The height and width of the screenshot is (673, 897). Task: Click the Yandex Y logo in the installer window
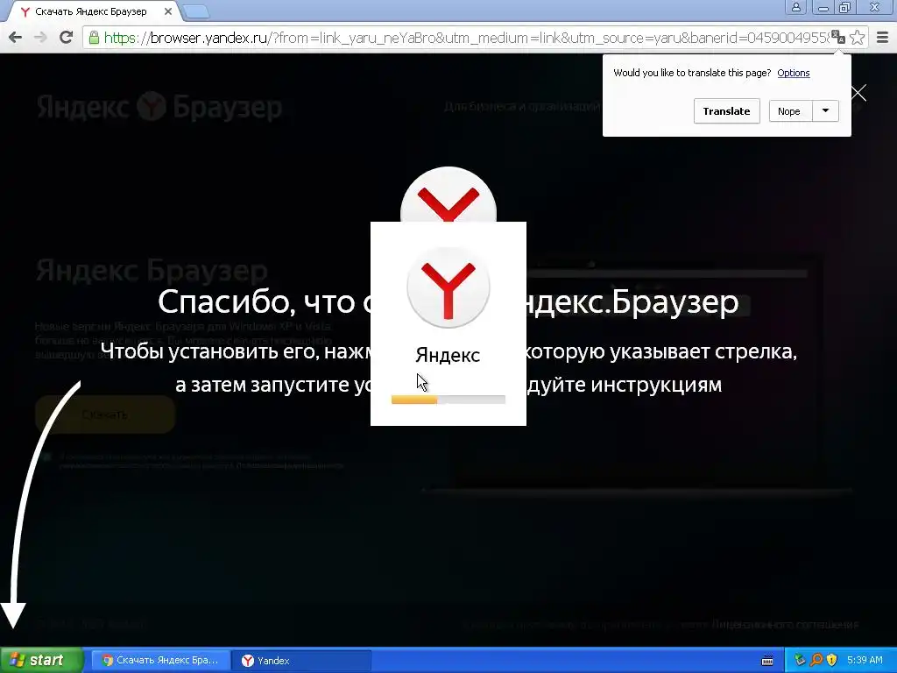(x=448, y=287)
